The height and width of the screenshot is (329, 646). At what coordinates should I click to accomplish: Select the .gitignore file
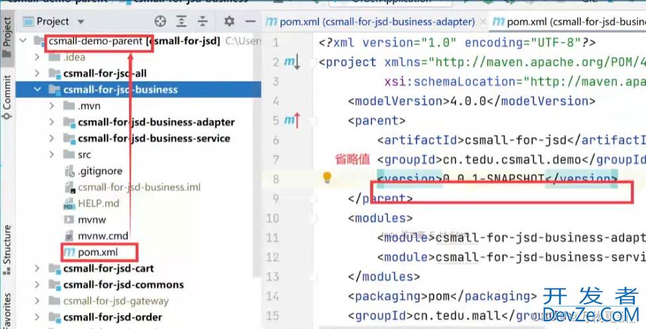coord(138,171)
